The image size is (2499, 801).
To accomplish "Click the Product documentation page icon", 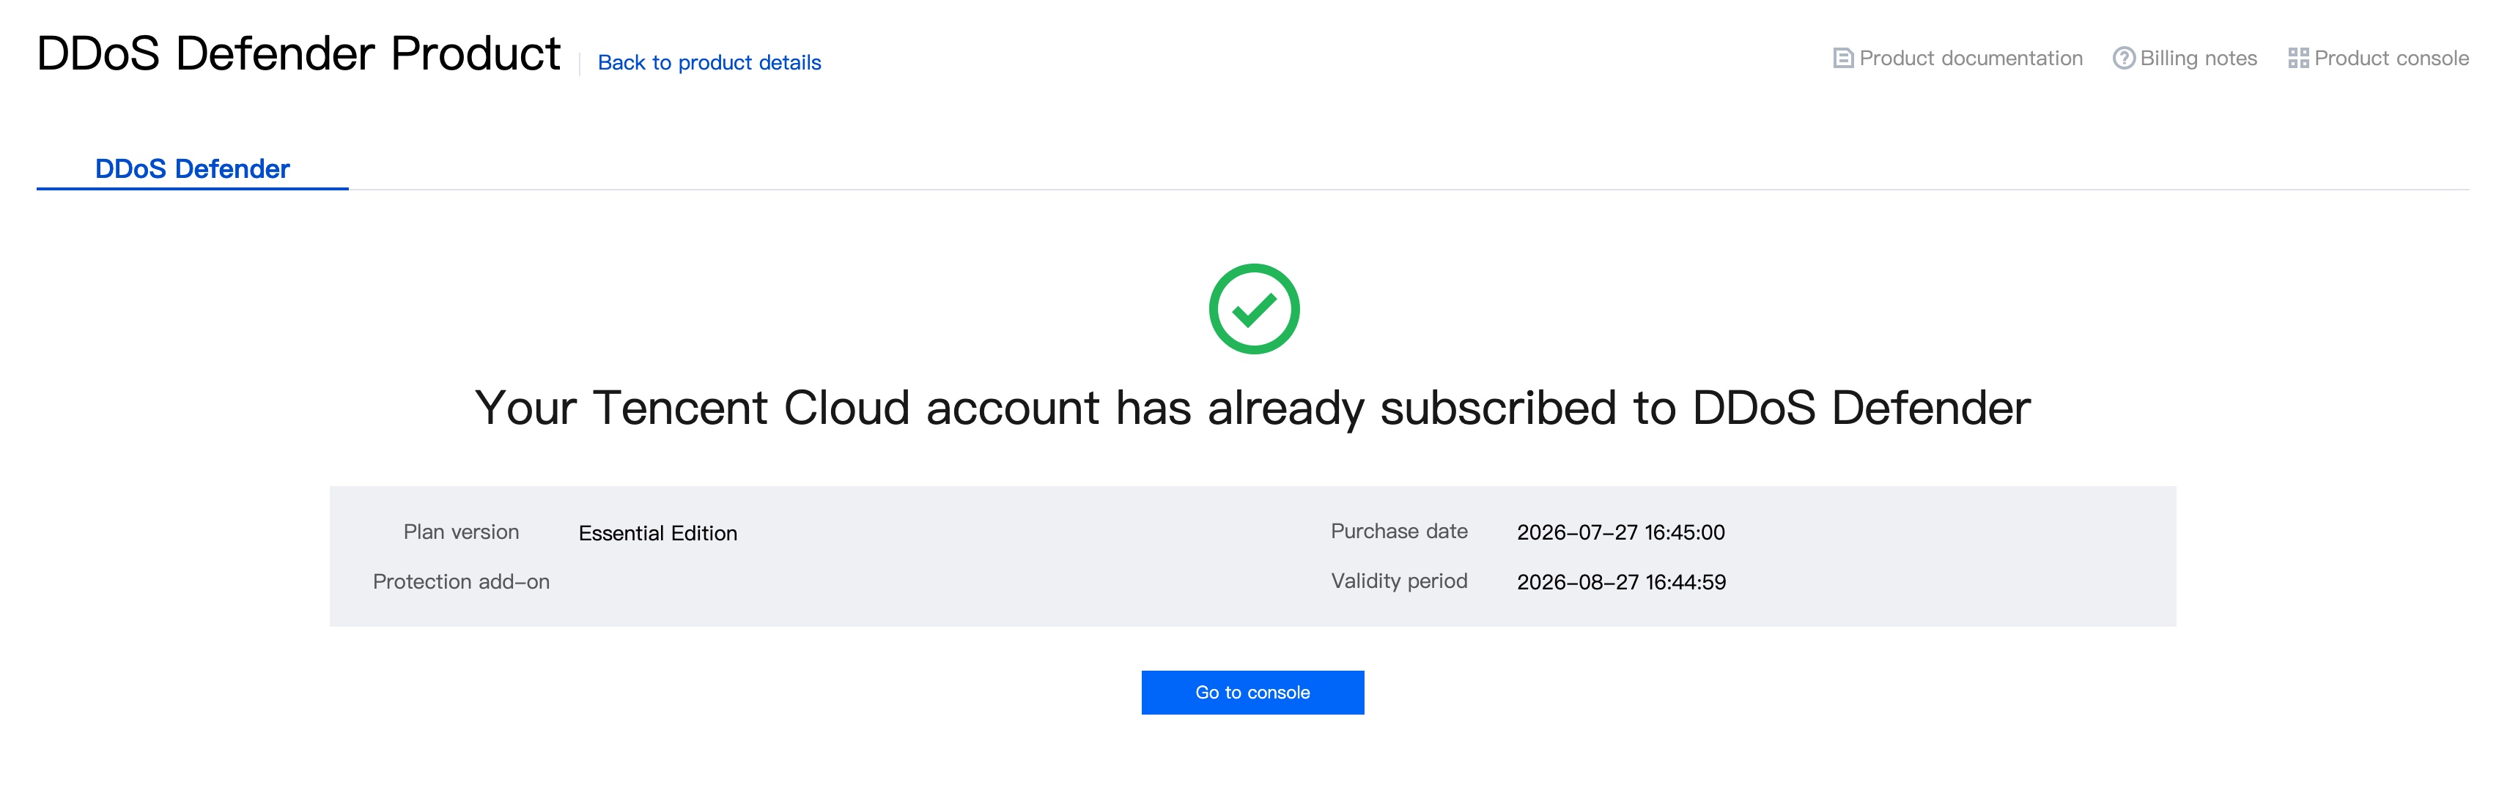I will click(x=1842, y=58).
